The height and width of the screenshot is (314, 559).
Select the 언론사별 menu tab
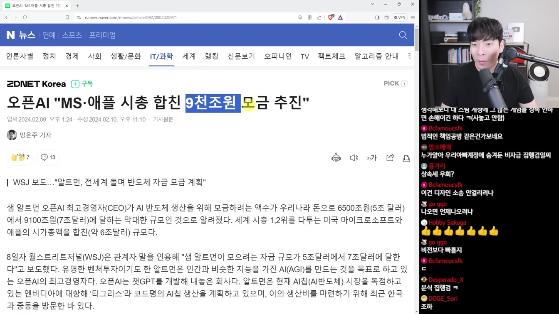tap(20, 56)
